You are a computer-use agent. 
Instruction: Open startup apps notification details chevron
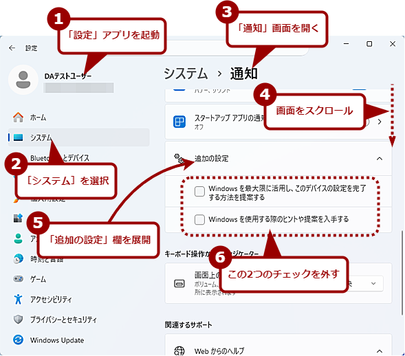point(379,122)
